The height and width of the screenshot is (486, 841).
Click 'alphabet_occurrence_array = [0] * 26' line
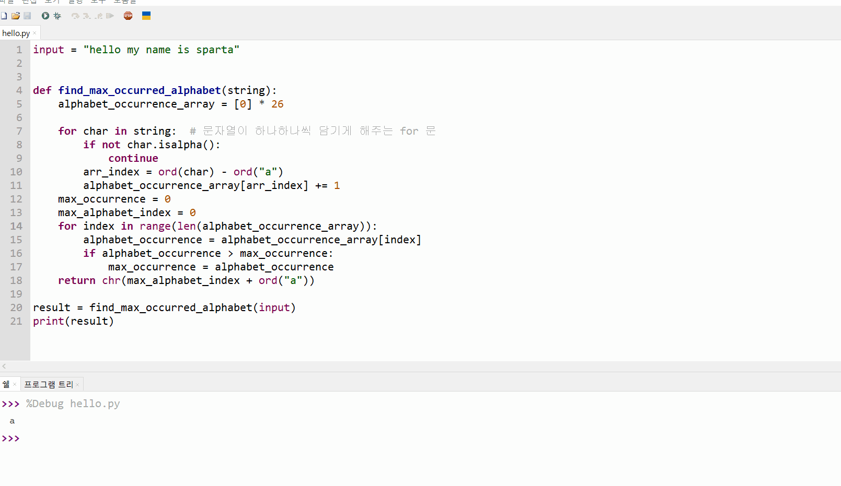pyautogui.click(x=171, y=104)
